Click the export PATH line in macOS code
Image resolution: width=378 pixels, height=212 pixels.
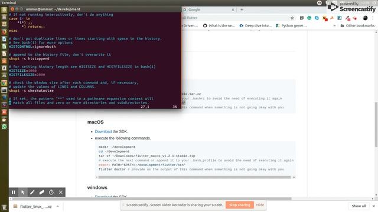[x=142, y=165]
